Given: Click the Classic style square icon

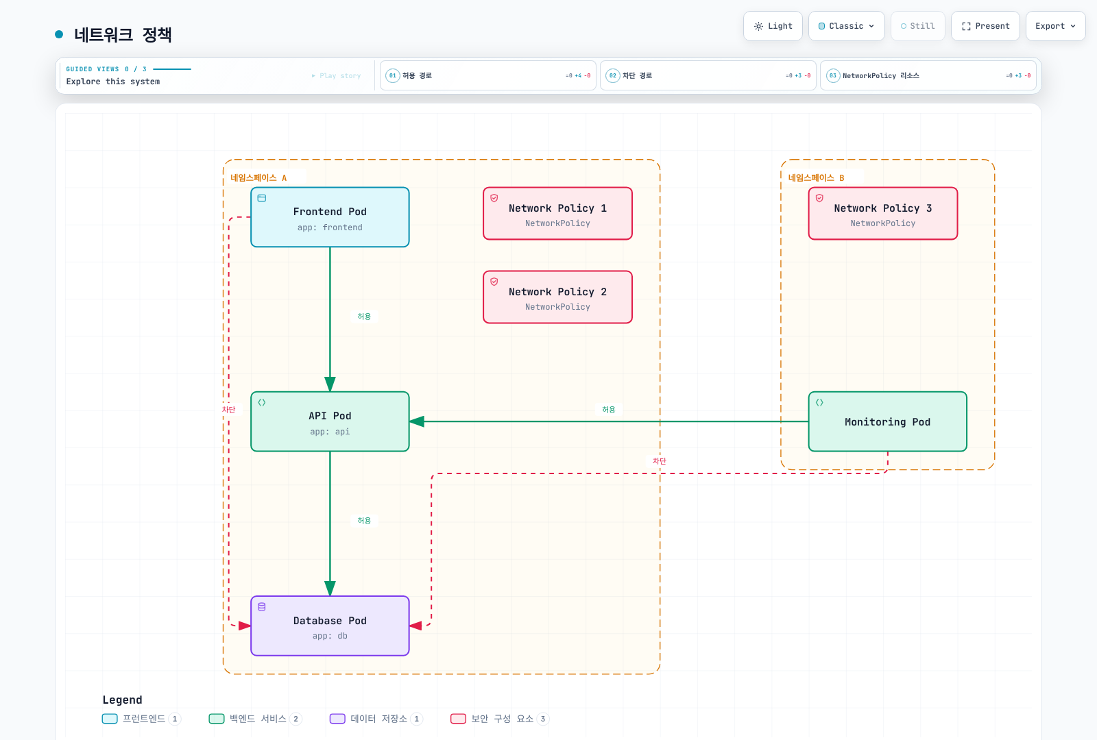Looking at the screenshot, I should [x=821, y=26].
